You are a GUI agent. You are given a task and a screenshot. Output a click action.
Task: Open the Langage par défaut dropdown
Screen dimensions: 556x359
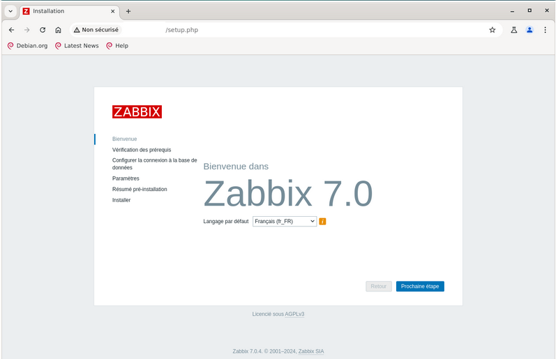click(x=285, y=222)
